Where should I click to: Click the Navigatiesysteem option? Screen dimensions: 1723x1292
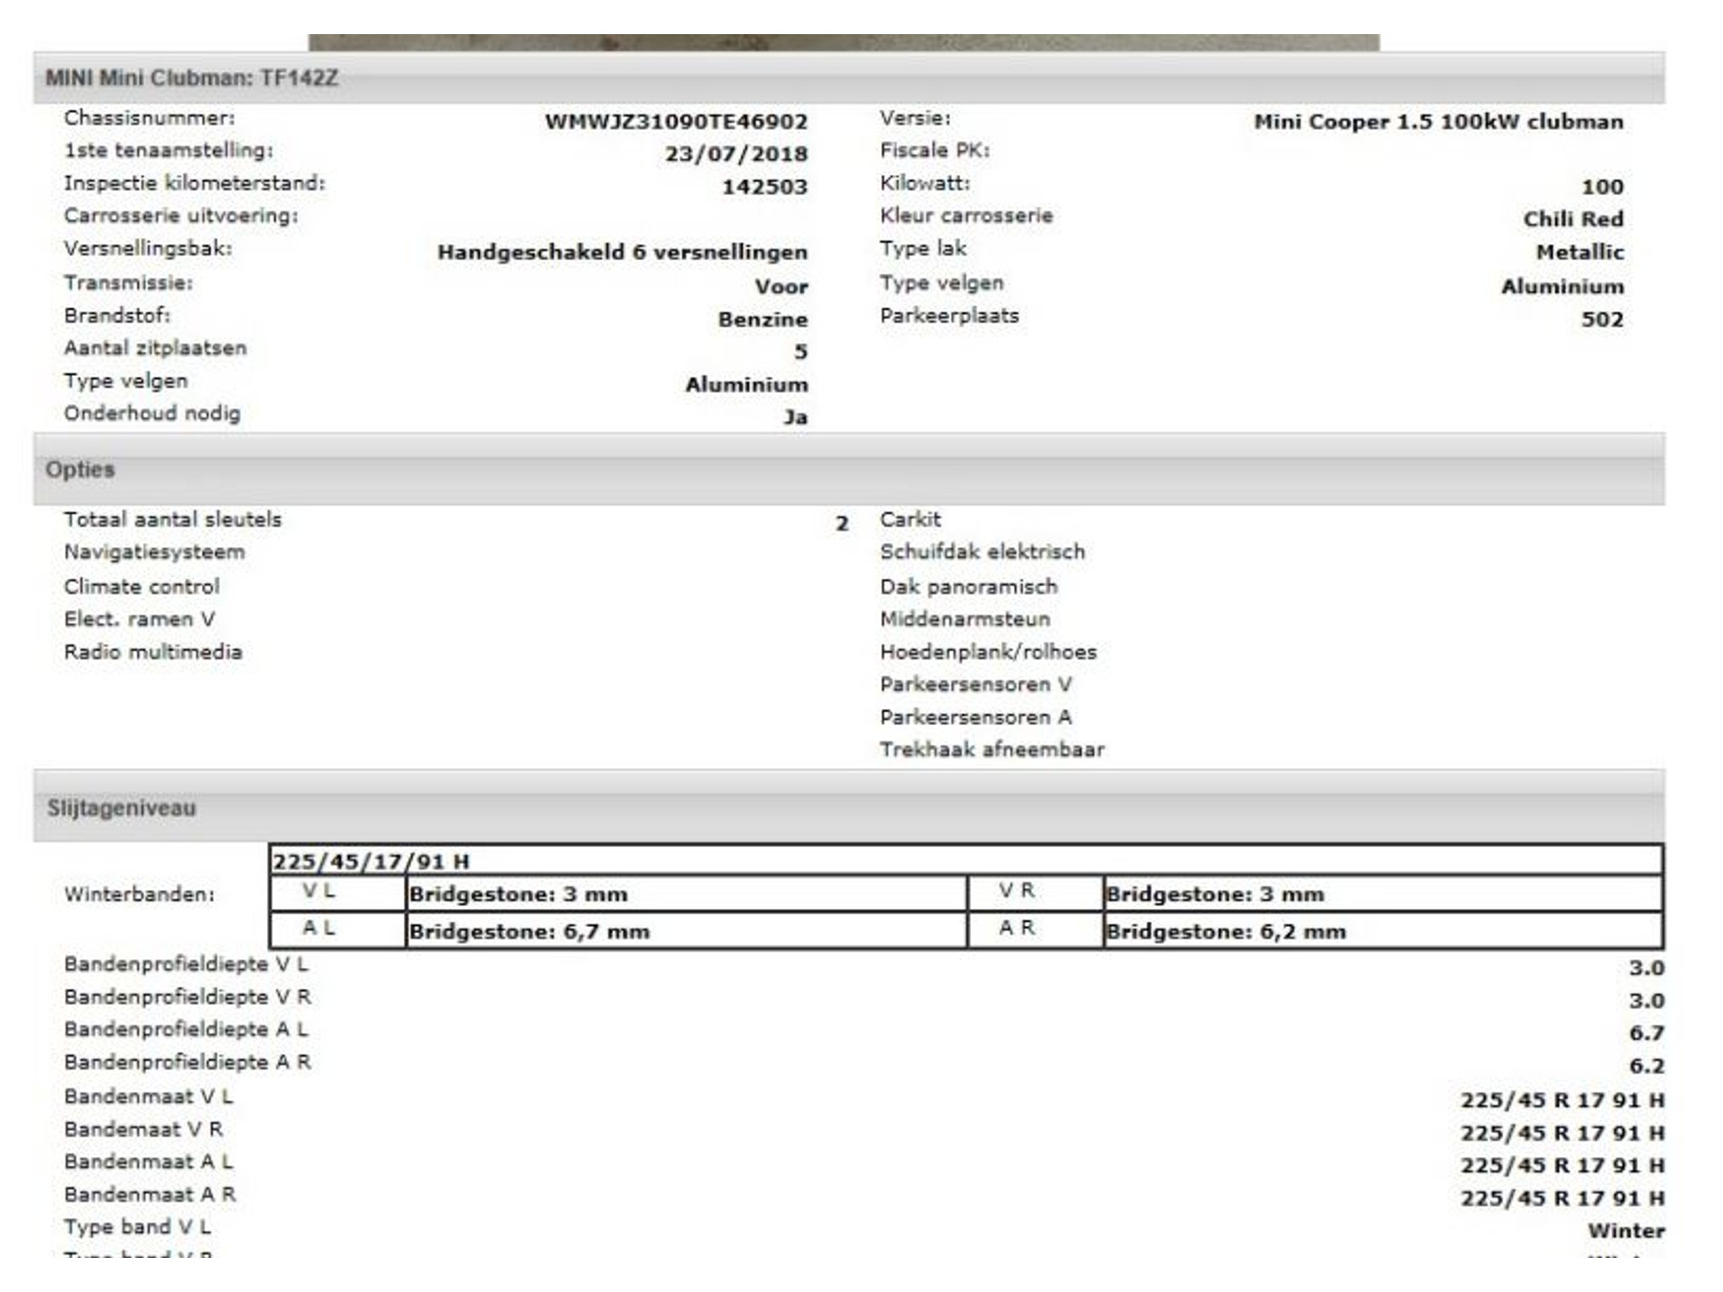coord(154,552)
